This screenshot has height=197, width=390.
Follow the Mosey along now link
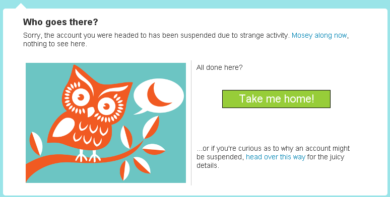tap(319, 36)
